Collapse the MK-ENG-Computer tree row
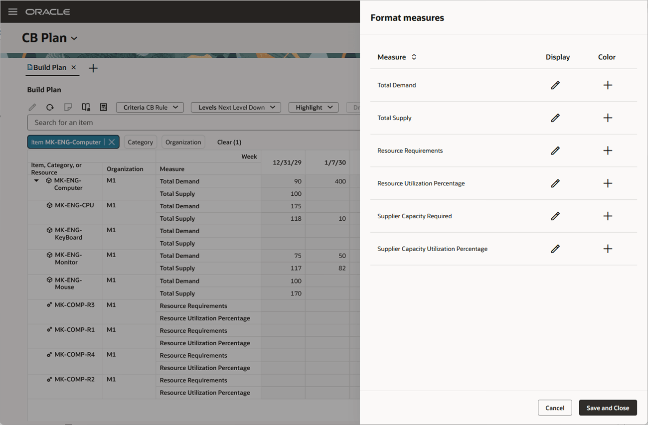The height and width of the screenshot is (425, 648). click(36, 180)
